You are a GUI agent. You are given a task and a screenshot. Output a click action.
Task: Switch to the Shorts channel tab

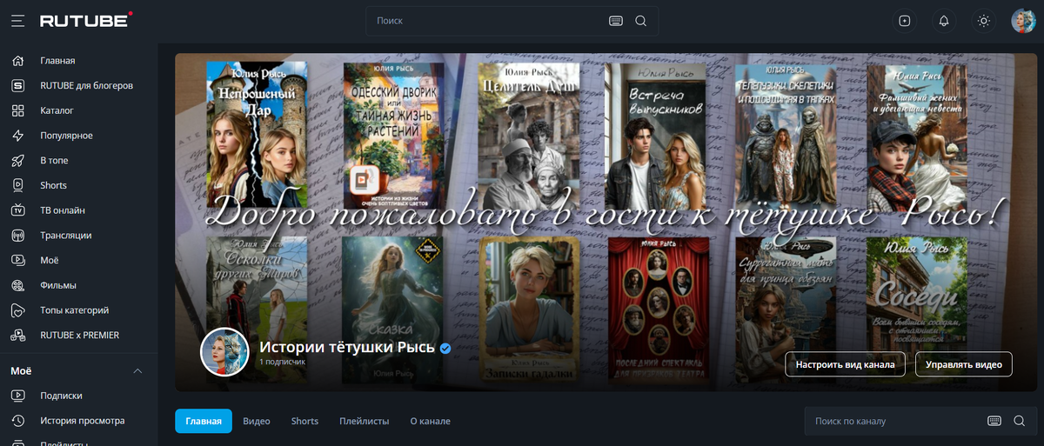pos(304,421)
